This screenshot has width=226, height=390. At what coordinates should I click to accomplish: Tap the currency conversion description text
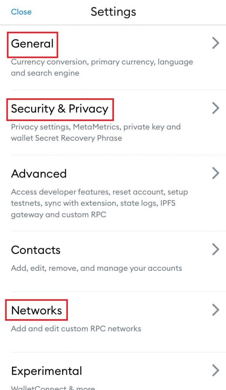pos(102,67)
